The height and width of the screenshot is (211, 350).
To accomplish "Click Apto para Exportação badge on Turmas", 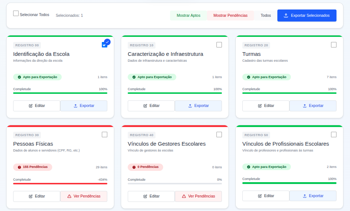I will [266, 77].
